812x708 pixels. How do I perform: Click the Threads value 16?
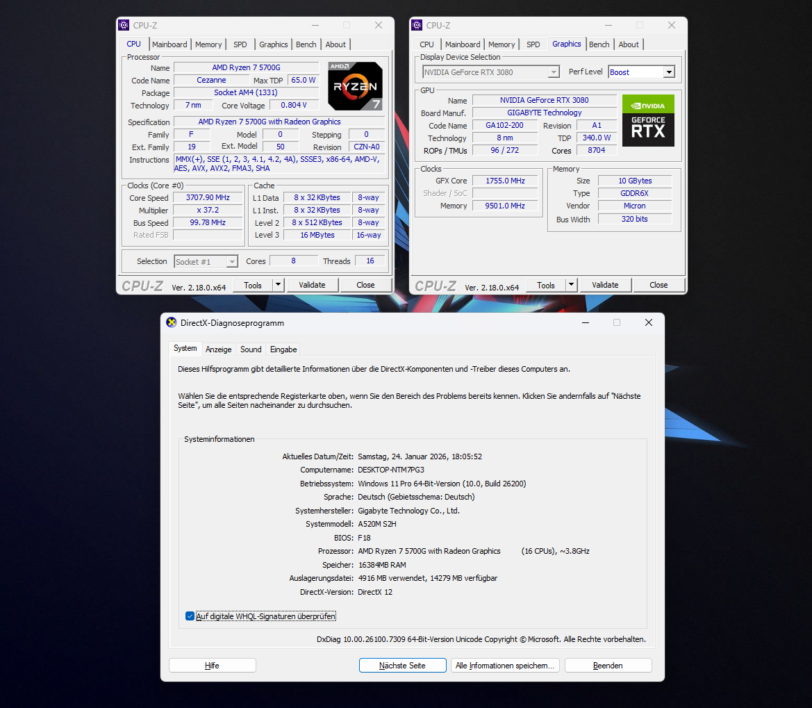[370, 261]
